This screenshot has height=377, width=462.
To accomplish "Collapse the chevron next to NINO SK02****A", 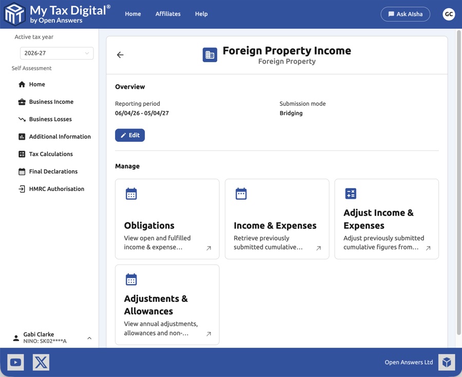I will click(89, 338).
